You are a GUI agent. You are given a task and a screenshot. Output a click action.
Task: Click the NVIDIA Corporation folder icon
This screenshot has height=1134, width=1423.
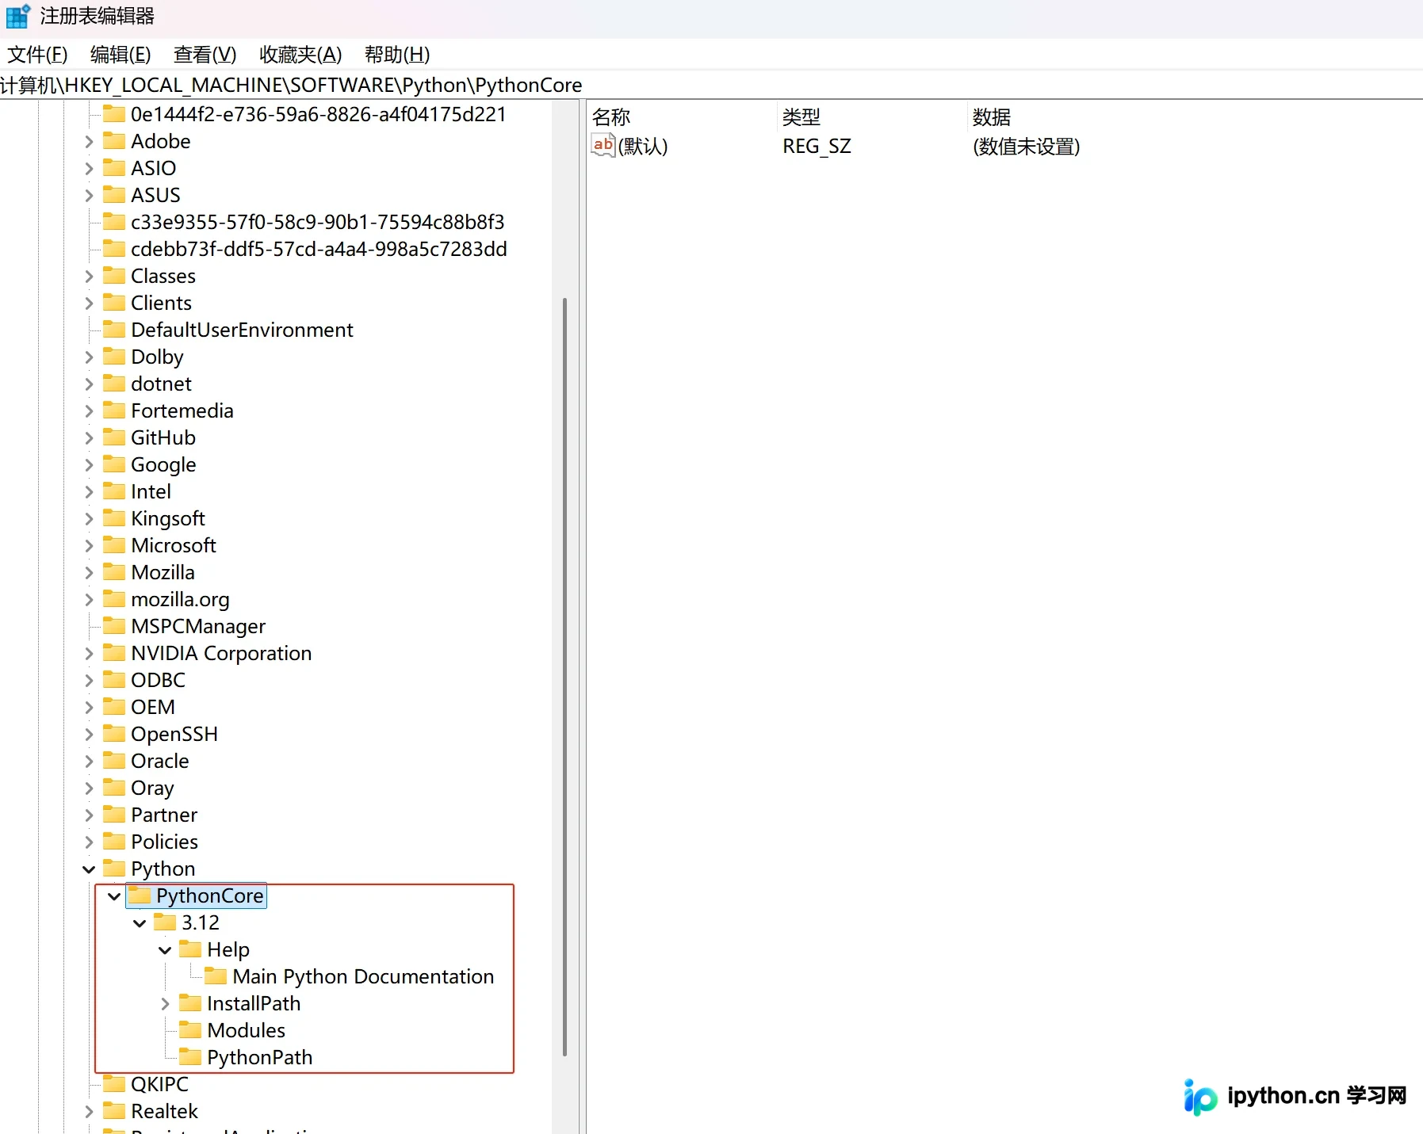(114, 653)
